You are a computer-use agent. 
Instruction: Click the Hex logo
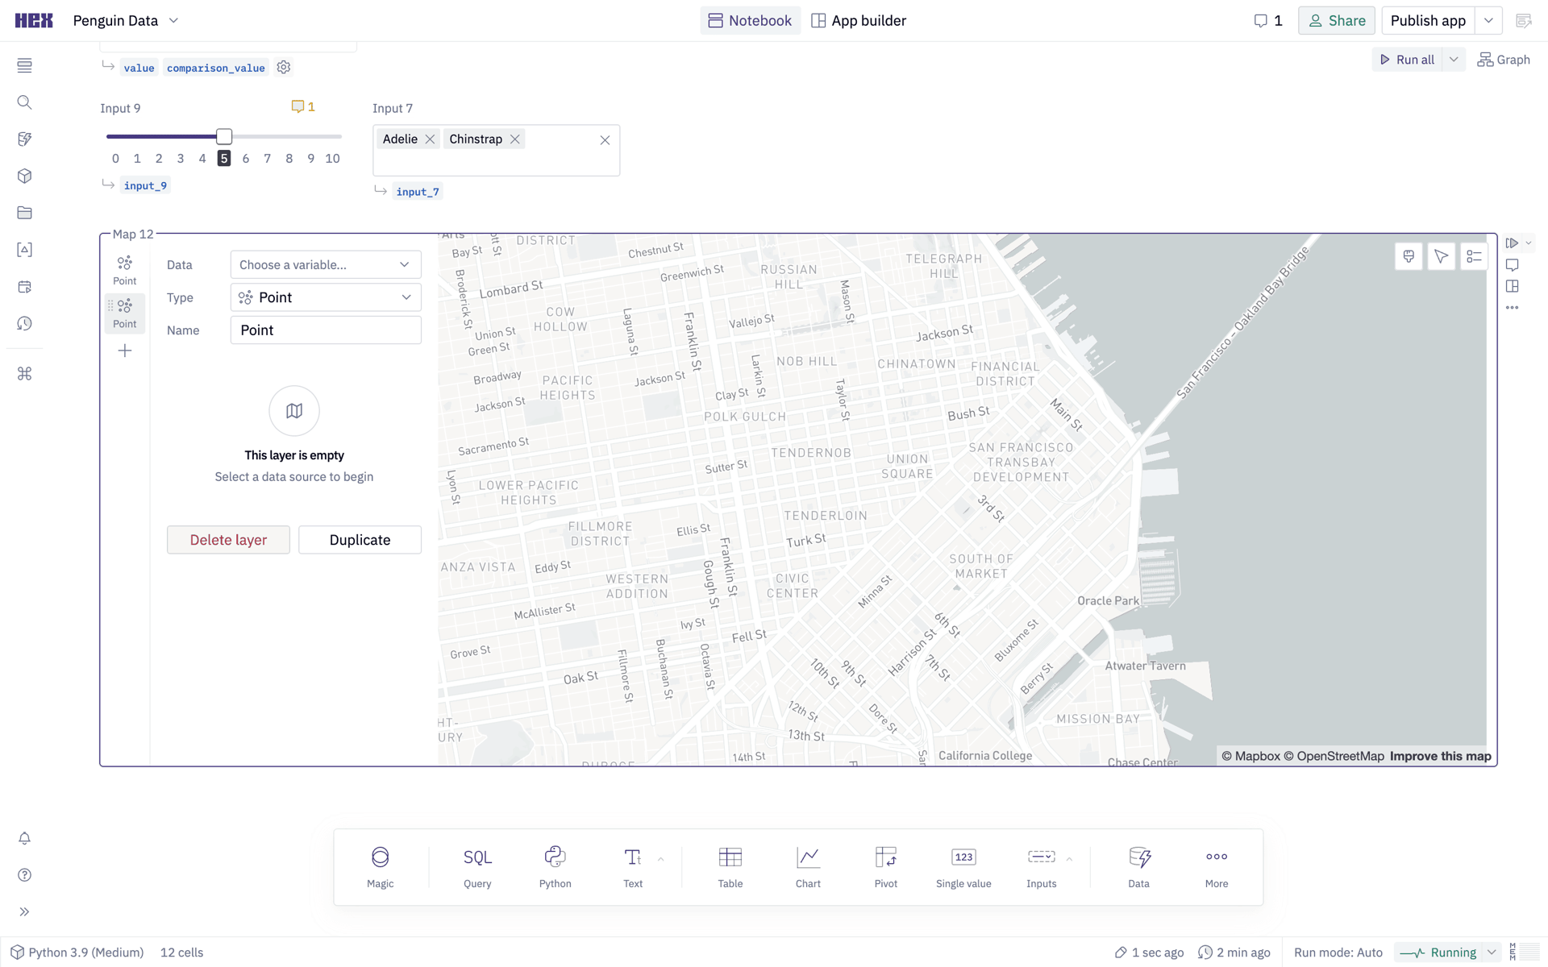[x=34, y=21]
